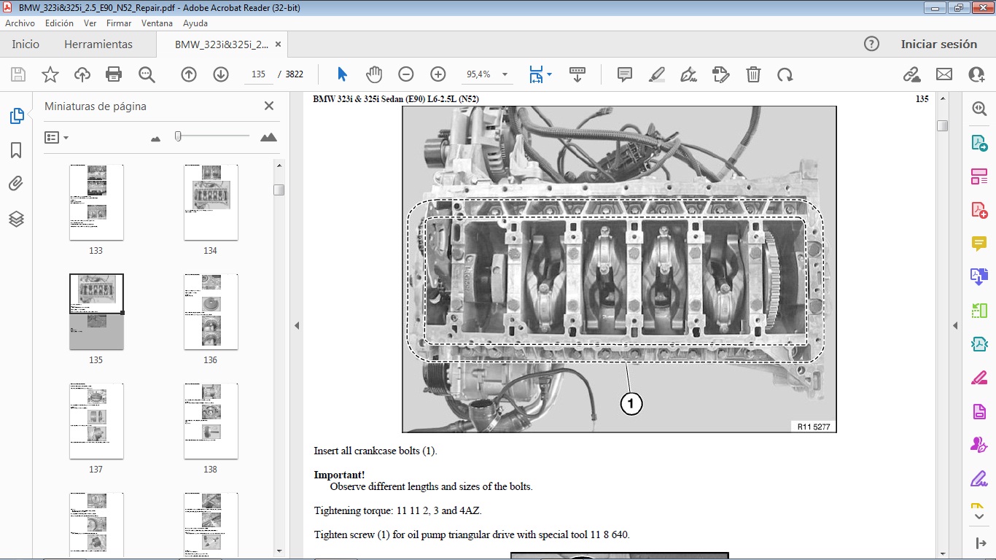Click the Iniciar sesión button
Viewport: 996px width, 560px height.
[x=939, y=44]
